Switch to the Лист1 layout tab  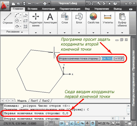[x=34, y=101]
